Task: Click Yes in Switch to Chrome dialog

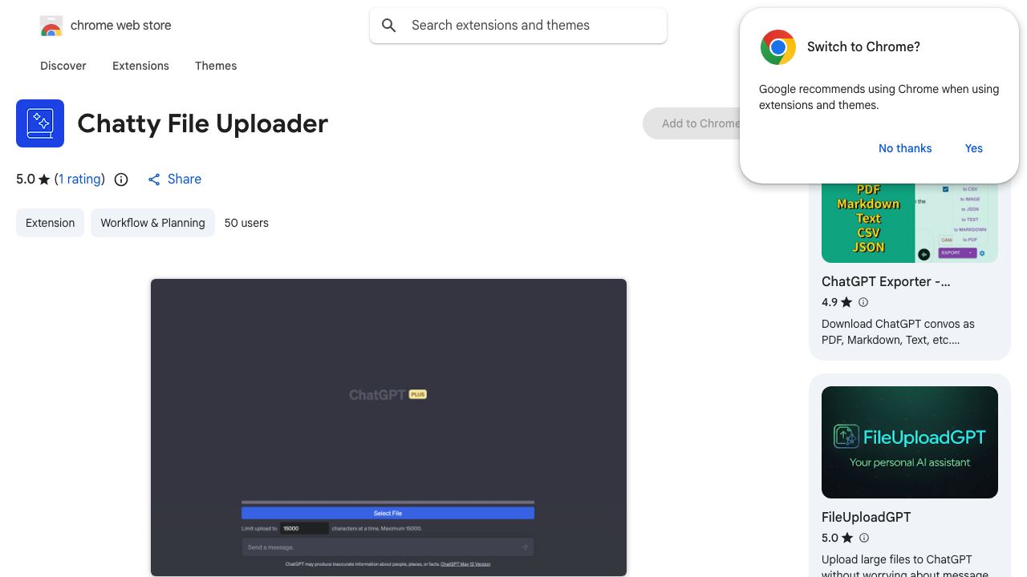Action: 974,148
